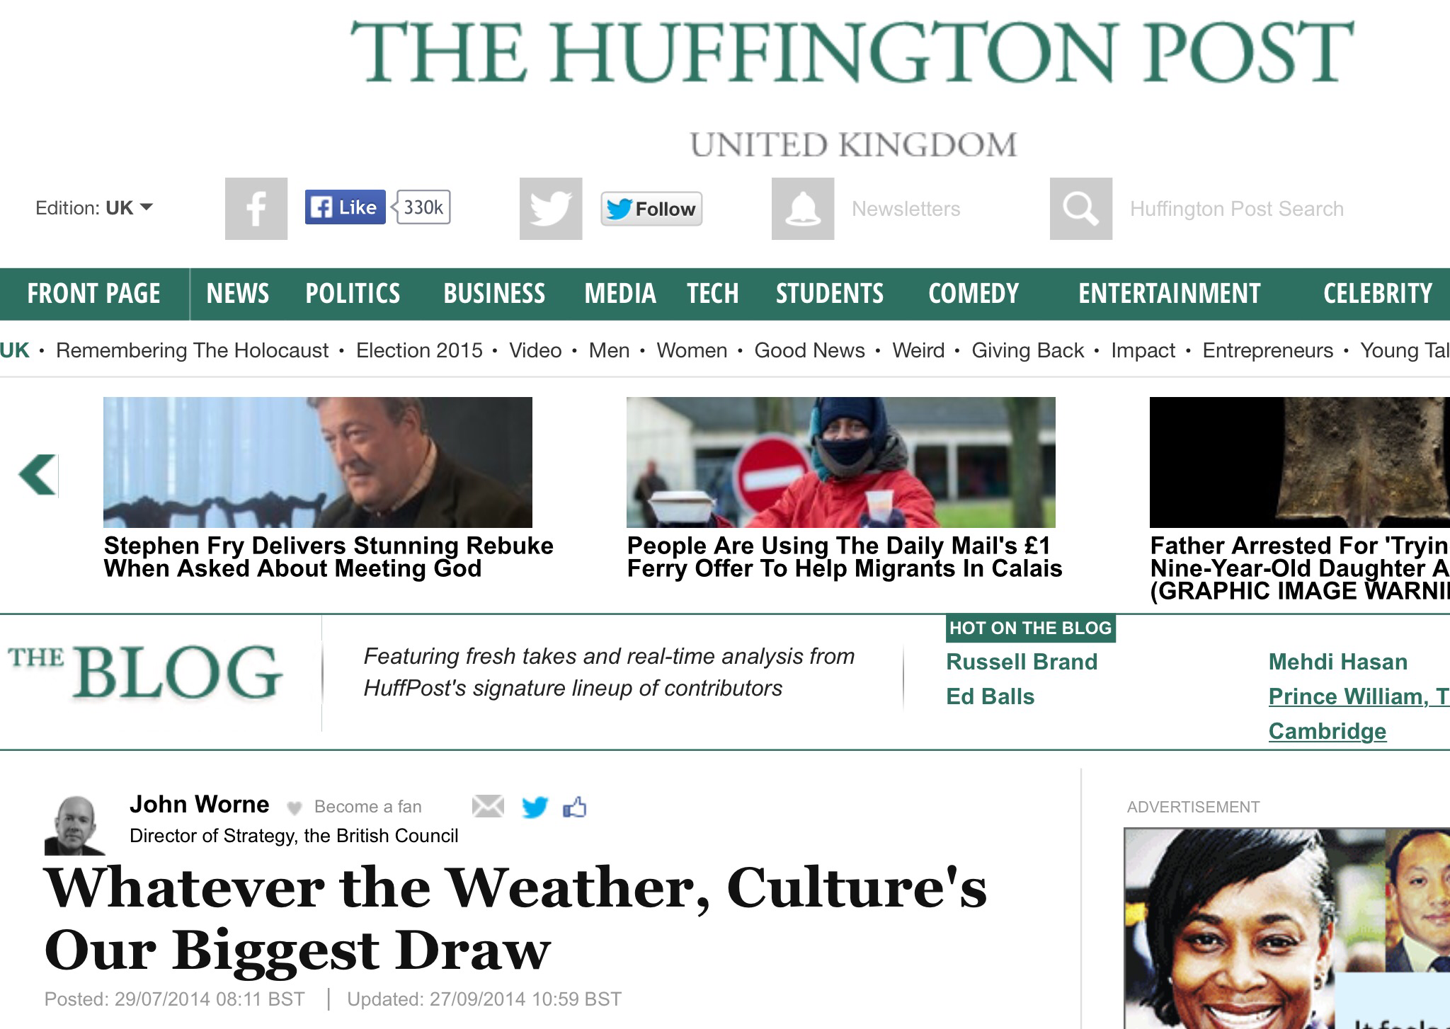
Task: Click the magnifying glass search icon
Action: point(1081,209)
